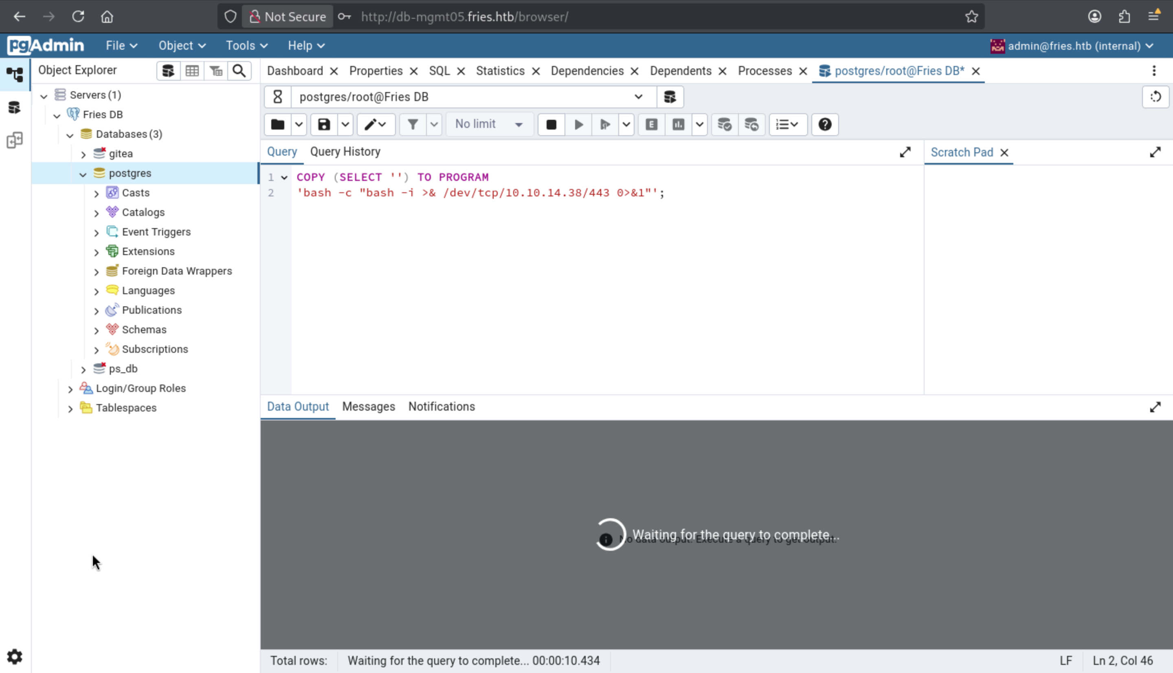Viewport: 1173px width, 673px height.
Task: Click the Commit transaction icon
Action: 724,124
